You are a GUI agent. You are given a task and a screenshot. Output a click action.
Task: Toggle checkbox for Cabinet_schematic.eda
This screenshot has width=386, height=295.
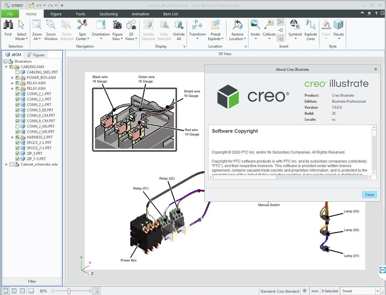click(11, 164)
